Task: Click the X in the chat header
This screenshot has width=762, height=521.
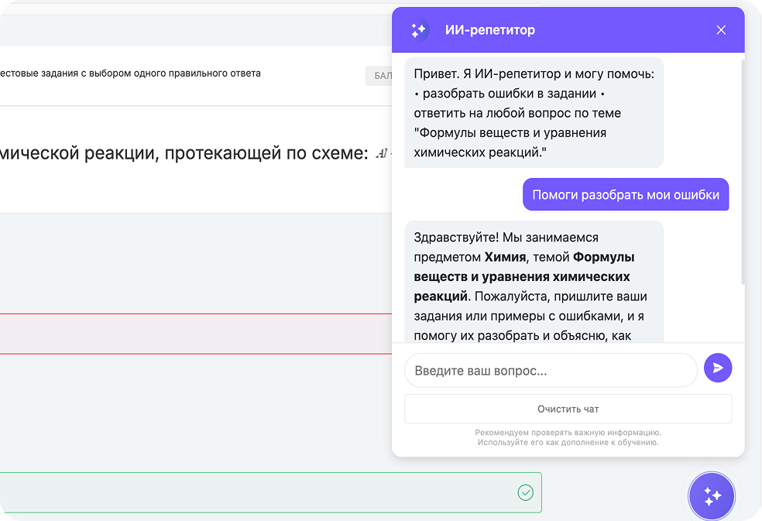Action: tap(721, 29)
